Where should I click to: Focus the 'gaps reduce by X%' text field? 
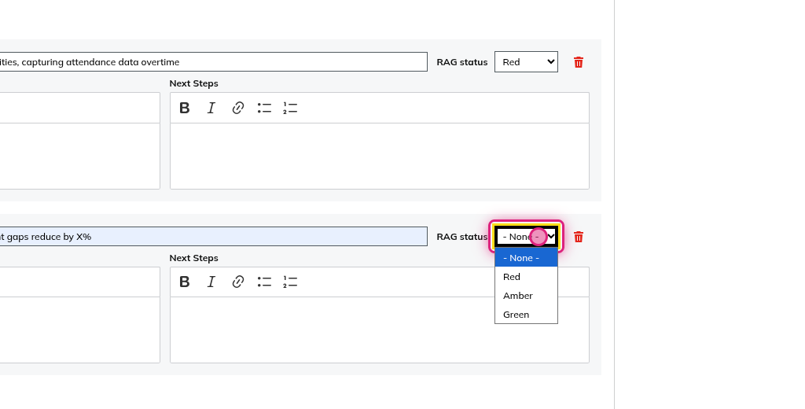pyautogui.click(x=214, y=237)
